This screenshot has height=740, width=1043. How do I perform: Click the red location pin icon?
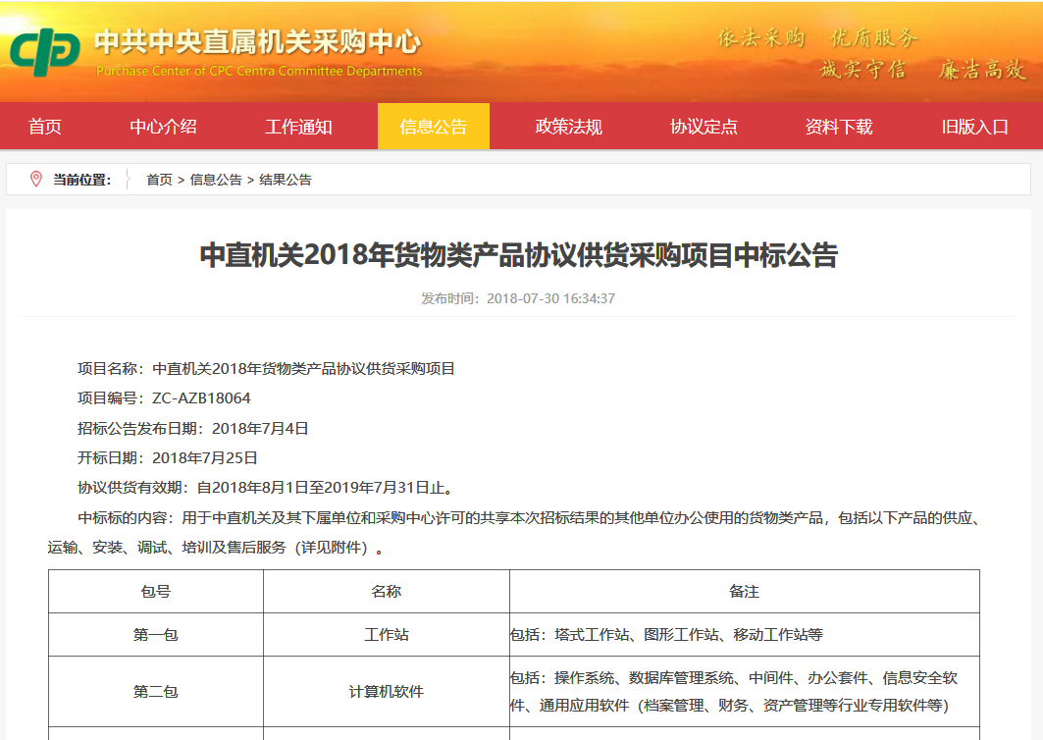click(36, 179)
